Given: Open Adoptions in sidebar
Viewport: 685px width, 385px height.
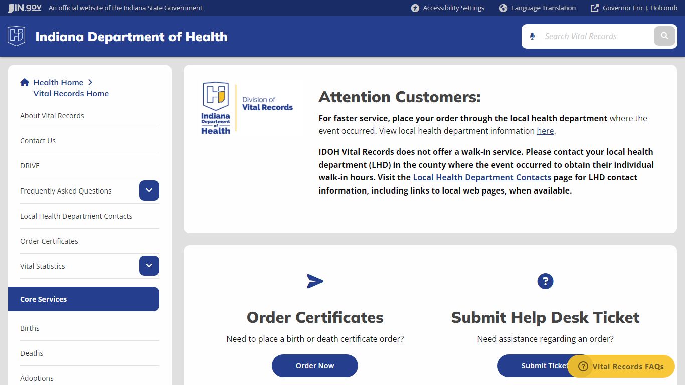Looking at the screenshot, I should coord(37,378).
